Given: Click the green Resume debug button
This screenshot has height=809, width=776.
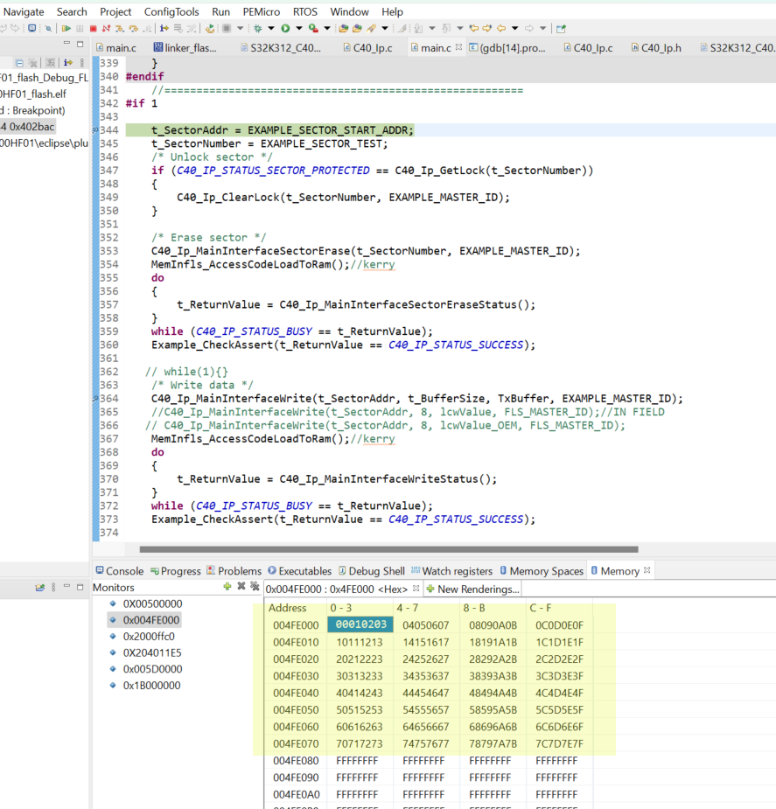Looking at the screenshot, I should coord(66,28).
